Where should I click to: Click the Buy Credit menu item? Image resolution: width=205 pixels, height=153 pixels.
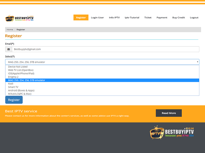(x=178, y=18)
